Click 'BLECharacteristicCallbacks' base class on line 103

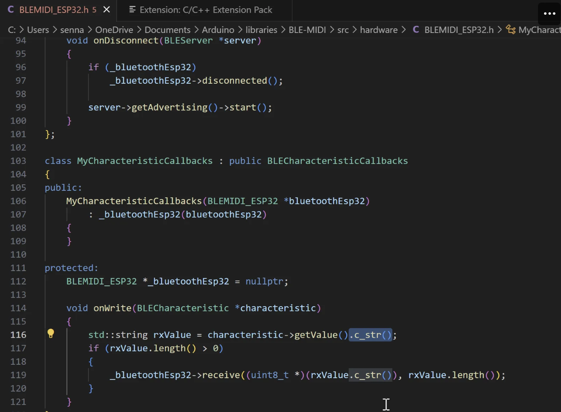337,161
